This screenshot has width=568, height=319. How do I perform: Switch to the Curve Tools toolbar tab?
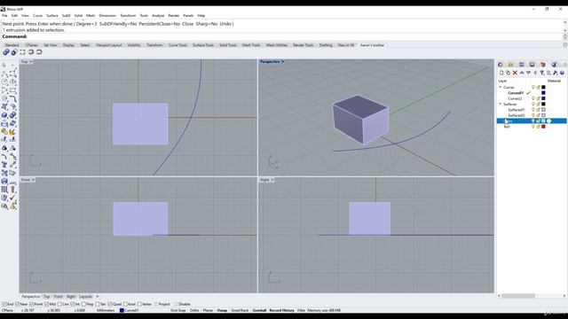[x=177, y=45]
